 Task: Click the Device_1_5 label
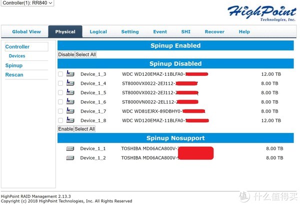(93, 93)
